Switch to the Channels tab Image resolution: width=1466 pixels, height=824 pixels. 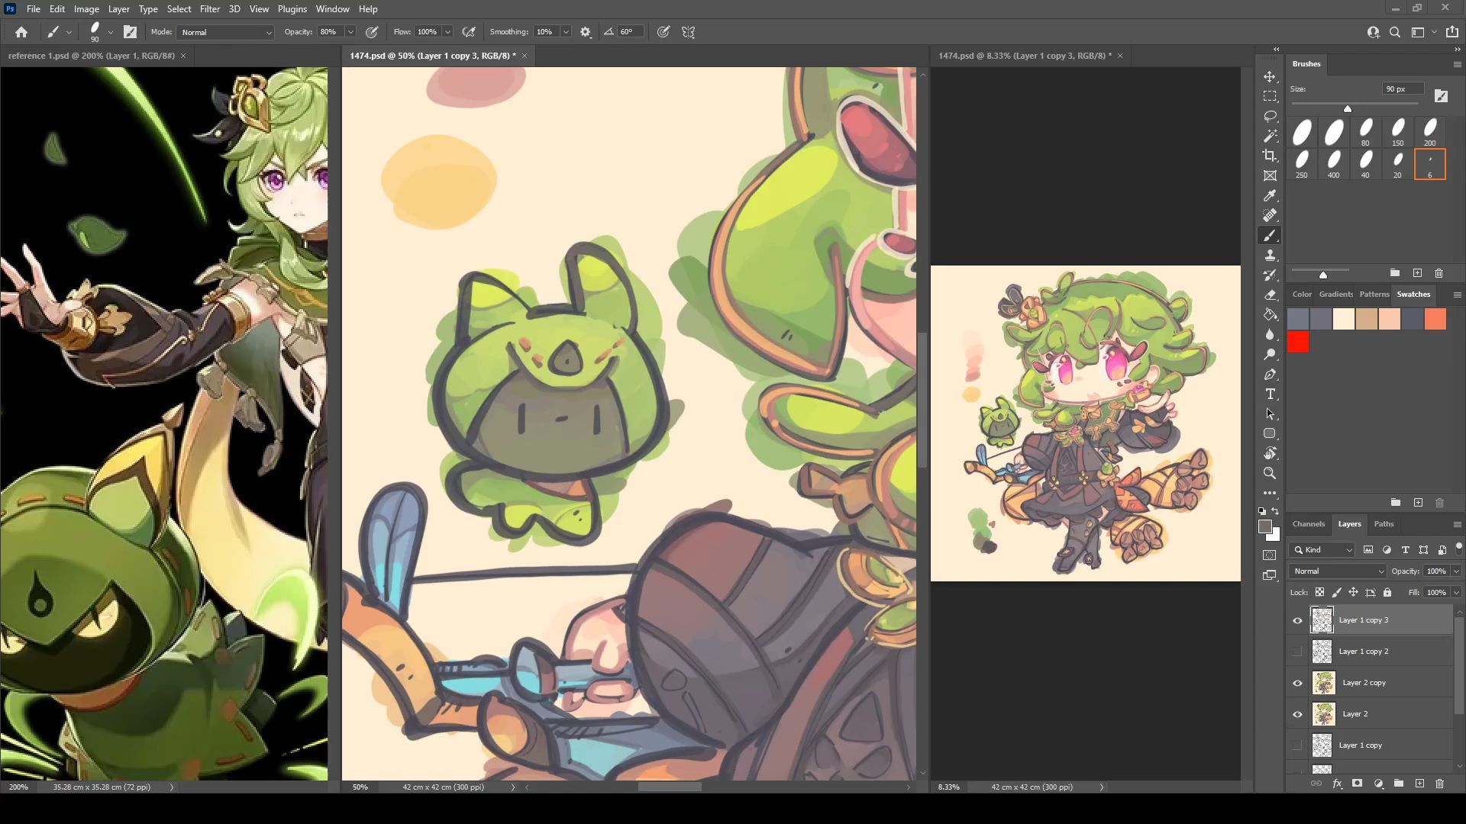[1308, 524]
